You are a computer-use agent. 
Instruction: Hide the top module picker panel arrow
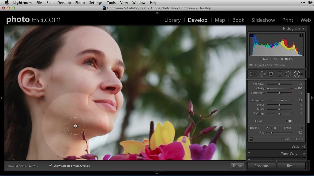pos(157,12)
